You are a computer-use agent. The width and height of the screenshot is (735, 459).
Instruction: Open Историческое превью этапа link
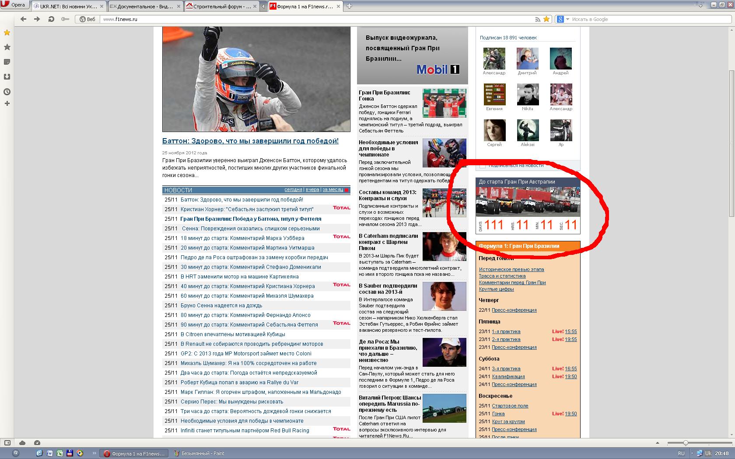click(x=511, y=269)
